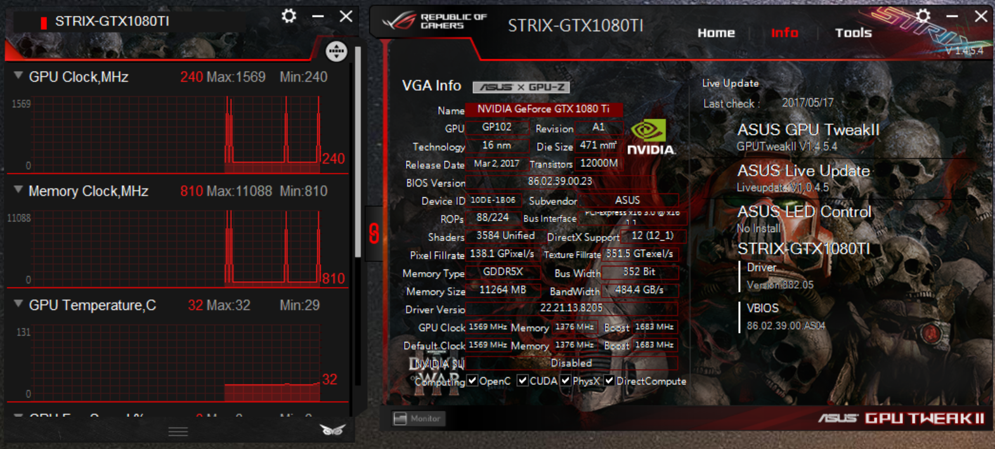Click the monitor window vertical scrollbar

(x=358, y=152)
